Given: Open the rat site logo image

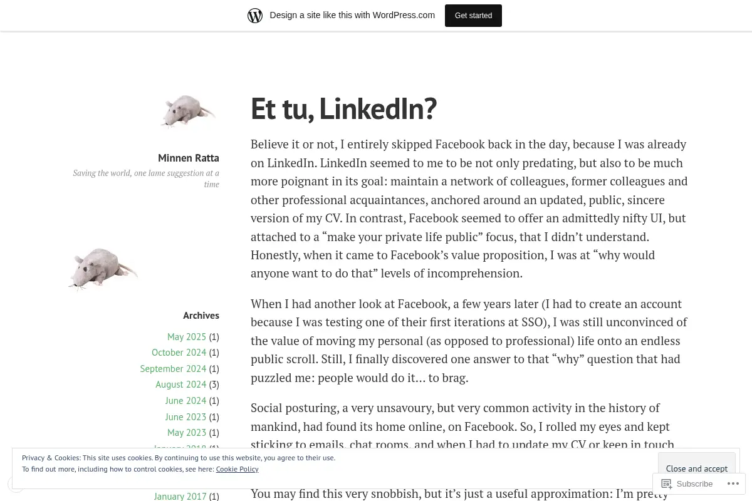Looking at the screenshot, I should [188, 111].
